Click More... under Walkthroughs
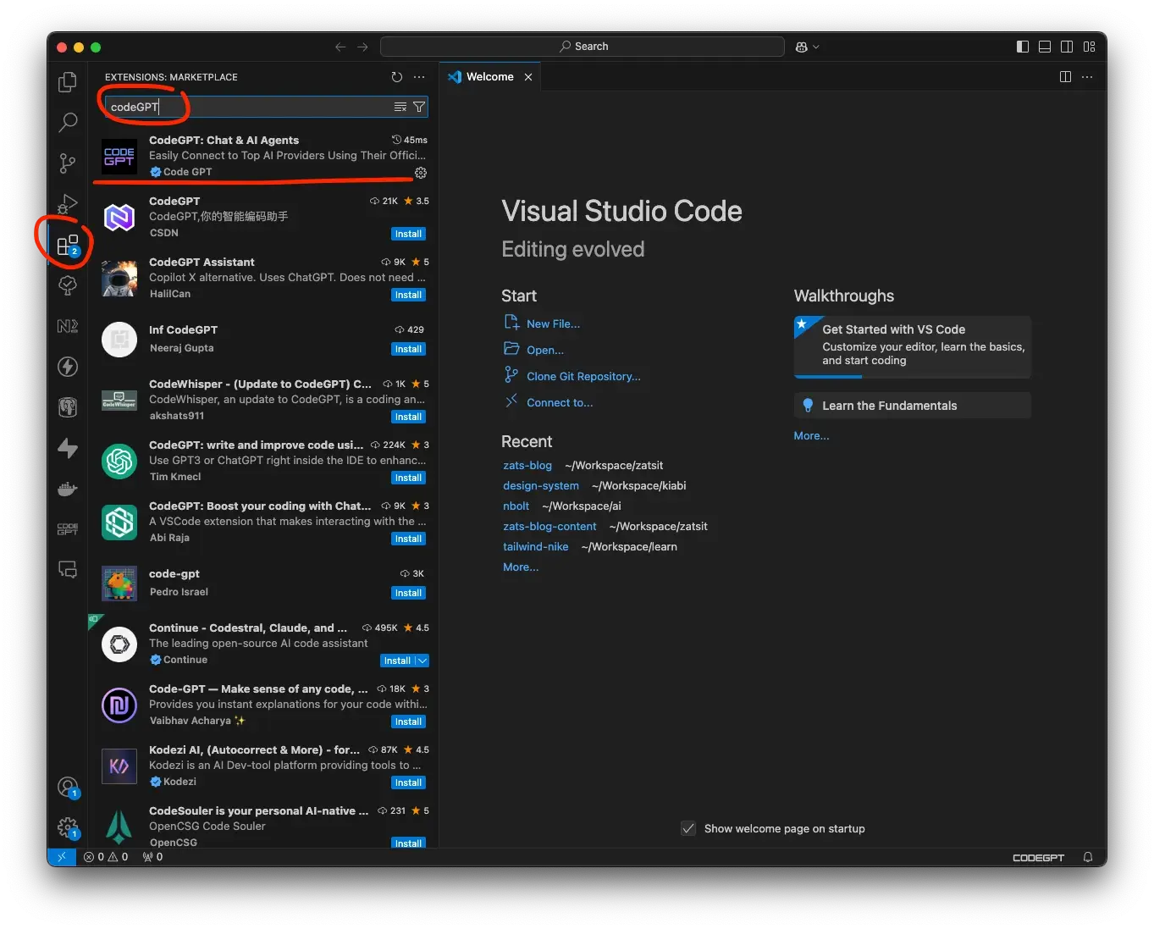The width and height of the screenshot is (1154, 929). point(811,435)
